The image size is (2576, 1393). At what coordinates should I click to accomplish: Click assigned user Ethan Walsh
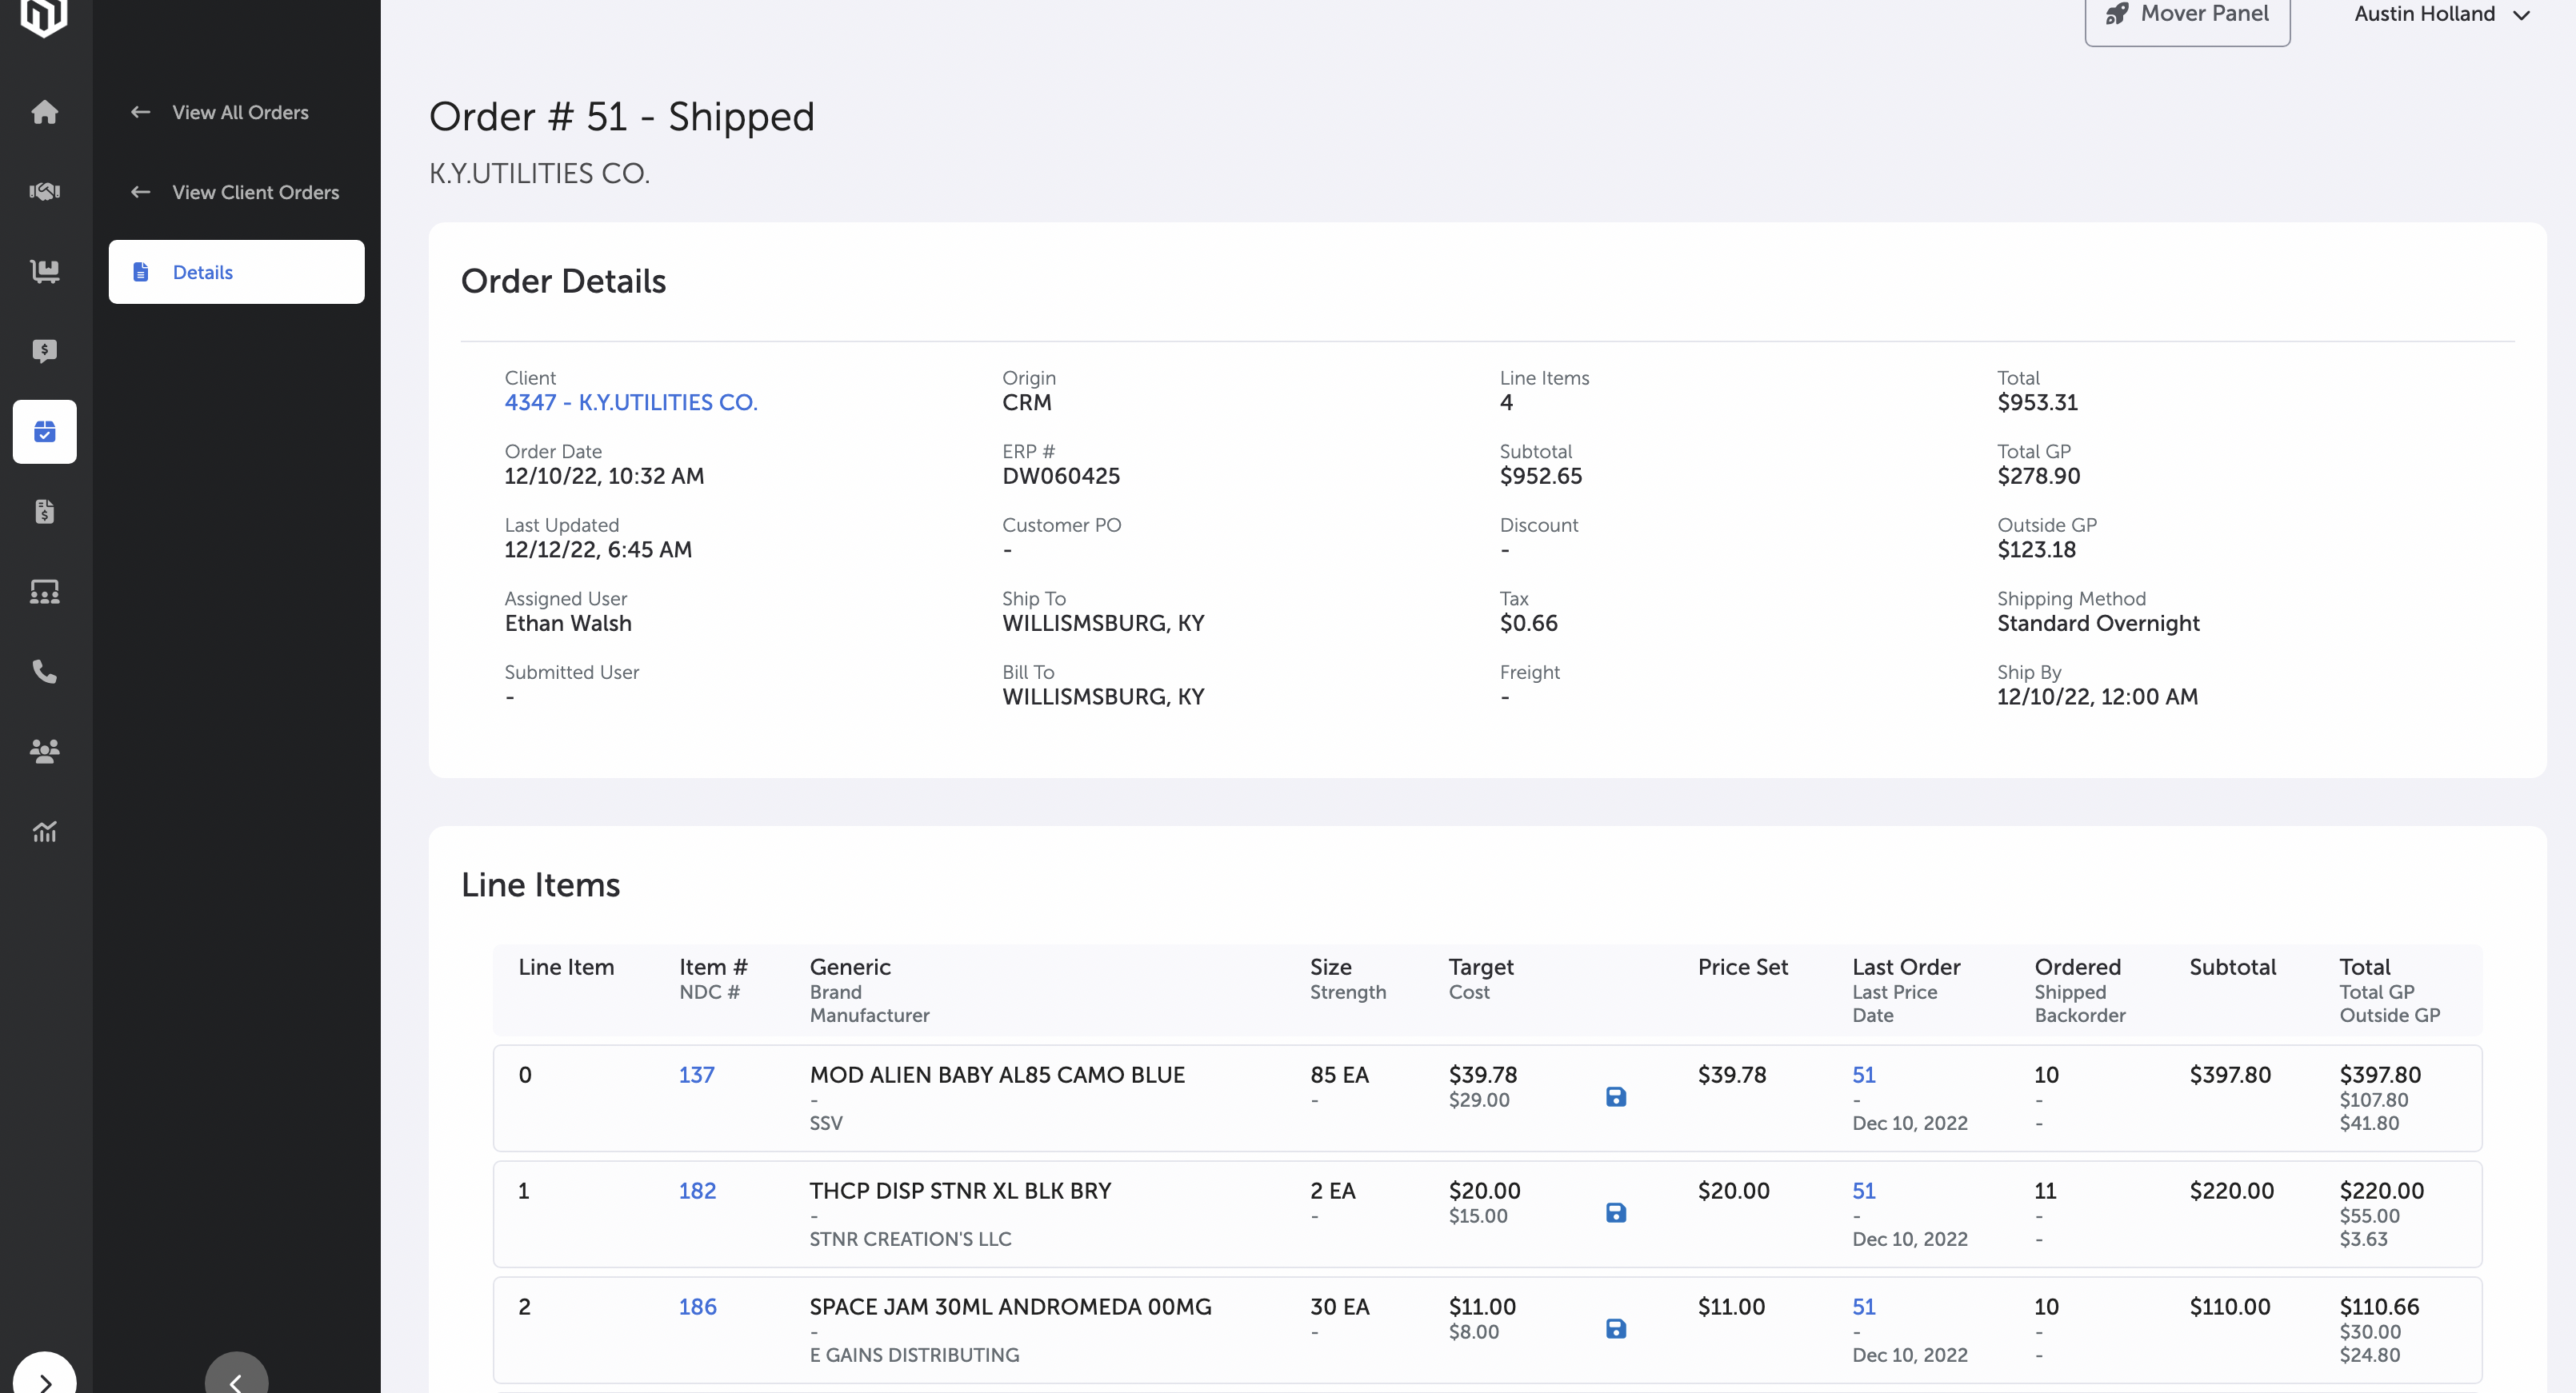[x=567, y=624]
